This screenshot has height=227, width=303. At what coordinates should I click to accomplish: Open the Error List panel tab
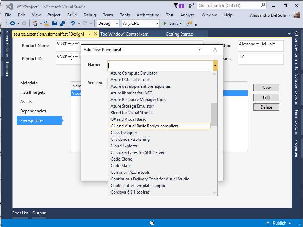click(x=20, y=213)
